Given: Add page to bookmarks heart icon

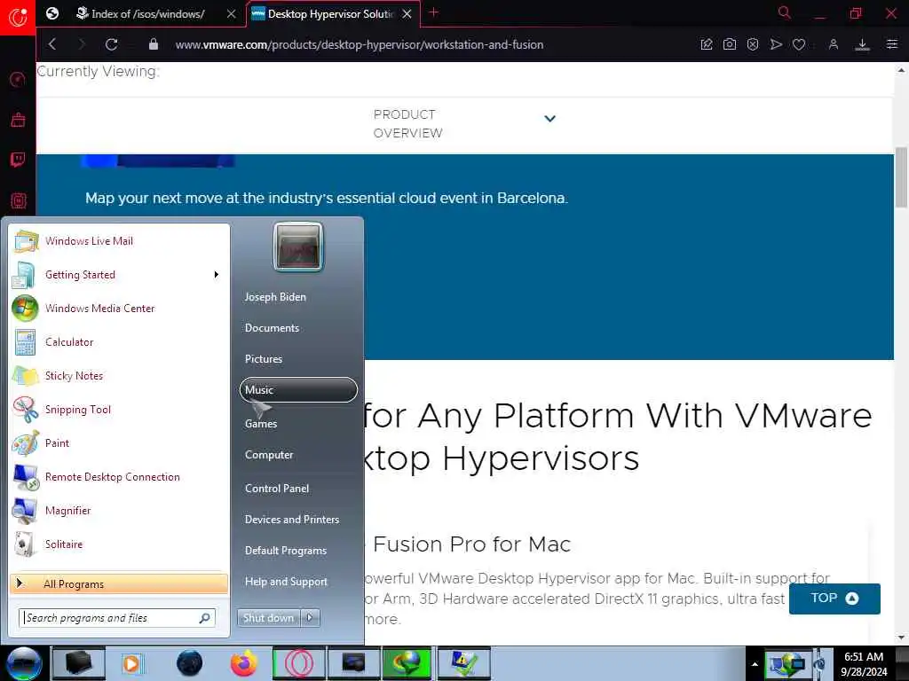Looking at the screenshot, I should pos(799,44).
